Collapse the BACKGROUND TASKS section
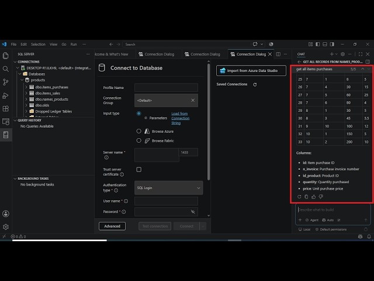The height and width of the screenshot is (281, 374). tap(15, 179)
